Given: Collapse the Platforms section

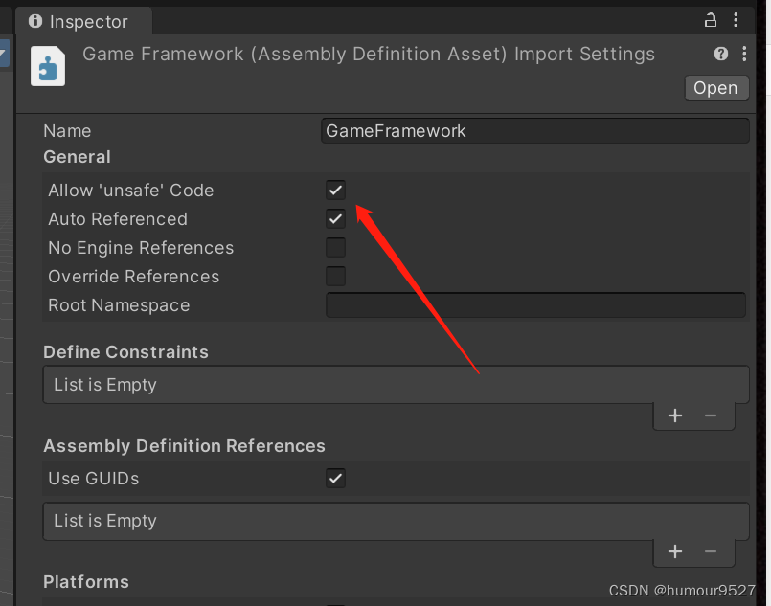Looking at the screenshot, I should pos(85,582).
